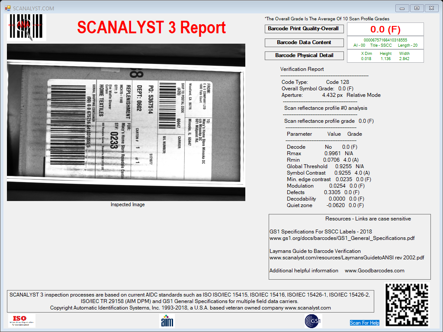The width and height of the screenshot is (443, 332).
Task: Click the AIM logo icon
Action: click(167, 321)
